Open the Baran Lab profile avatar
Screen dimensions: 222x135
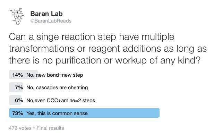coord(17,16)
